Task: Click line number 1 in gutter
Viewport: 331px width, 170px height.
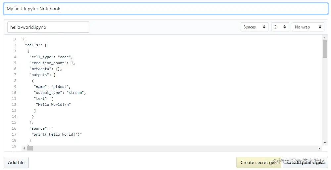Action: [x=15, y=39]
